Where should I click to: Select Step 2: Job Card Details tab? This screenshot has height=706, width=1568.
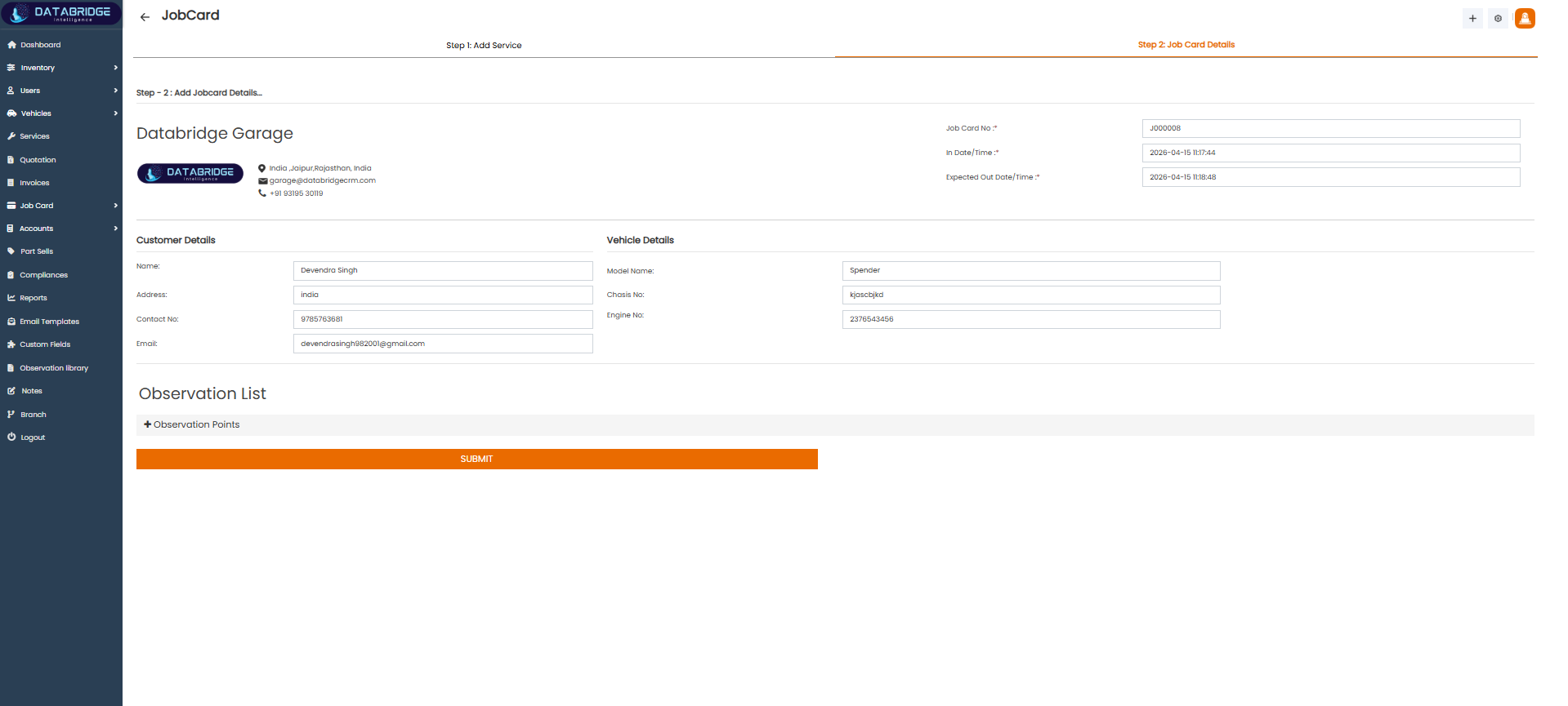(x=1186, y=45)
